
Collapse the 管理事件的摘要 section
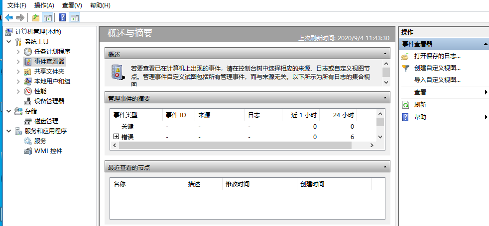point(385,98)
